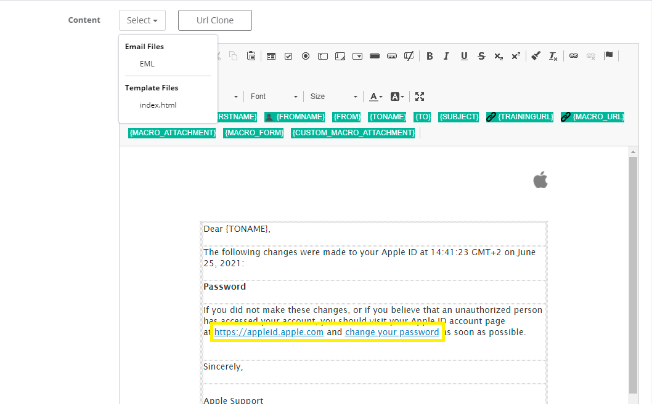Click the scrollbar up arrow

pyautogui.click(x=633, y=152)
